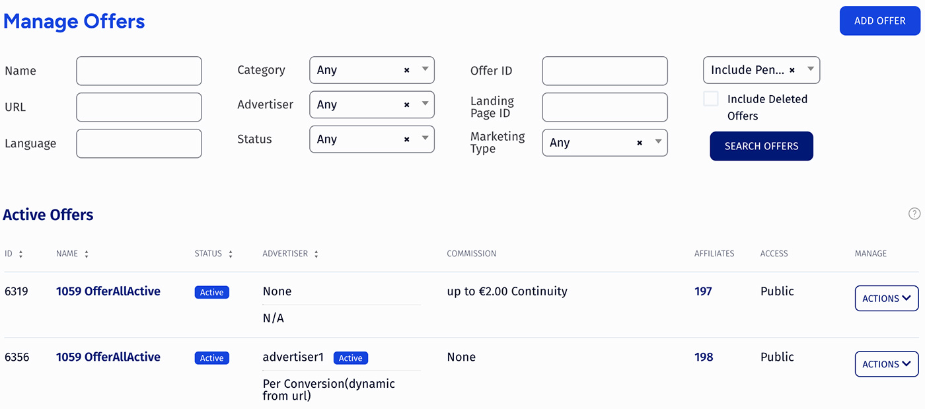
Task: Clear the Advertiser selection with x
Action: [x=406, y=104]
